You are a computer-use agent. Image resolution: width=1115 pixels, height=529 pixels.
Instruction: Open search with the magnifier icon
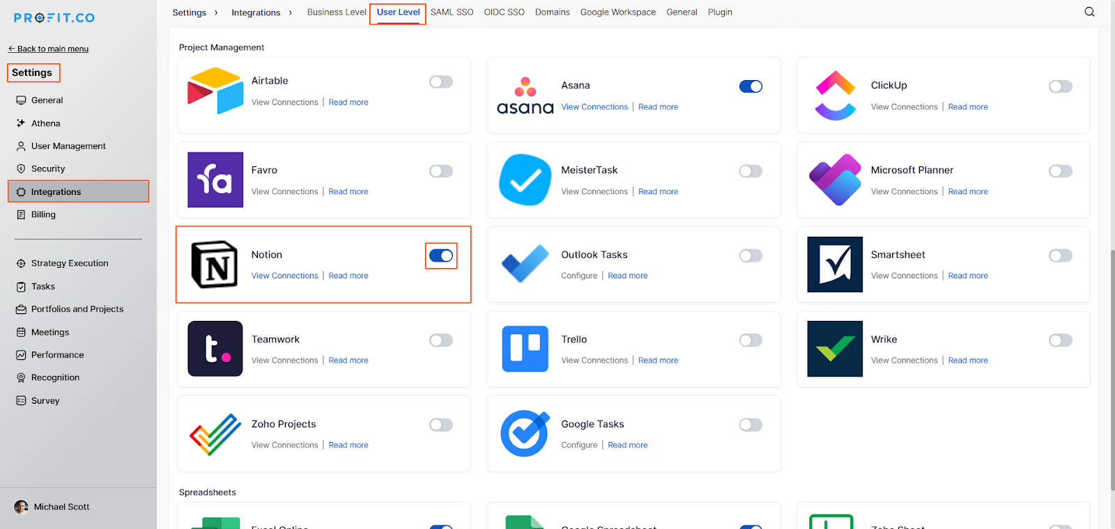(1090, 12)
